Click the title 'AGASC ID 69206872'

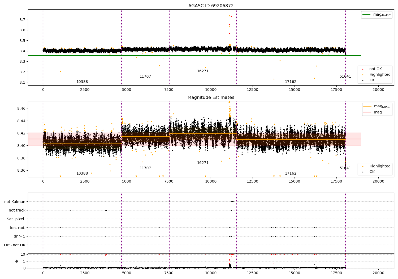[211, 6]
